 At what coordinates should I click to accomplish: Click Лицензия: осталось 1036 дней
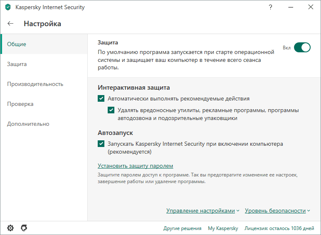pos(279,228)
